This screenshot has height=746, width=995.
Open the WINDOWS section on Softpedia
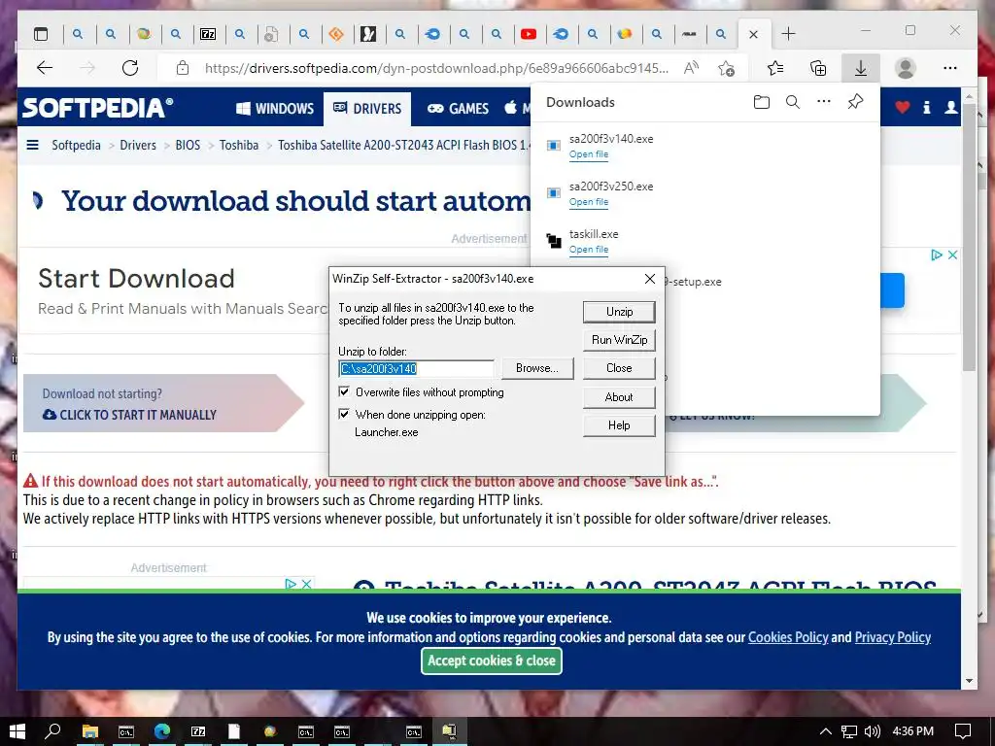pos(275,109)
